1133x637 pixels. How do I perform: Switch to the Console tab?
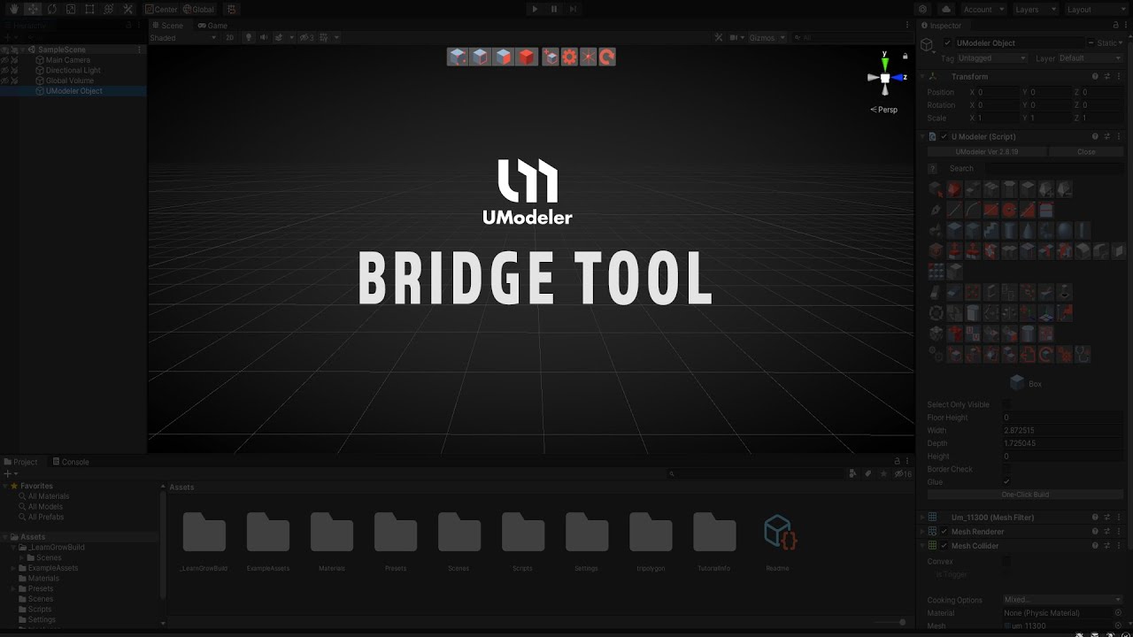[71, 462]
